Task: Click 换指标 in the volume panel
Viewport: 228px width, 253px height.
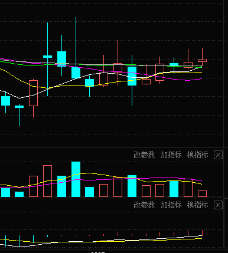Action: pos(197,155)
